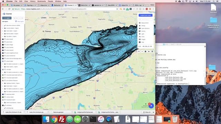Screen dimensions: 221x124
Task: Select the place-hamlet layer
Action: 13,48
